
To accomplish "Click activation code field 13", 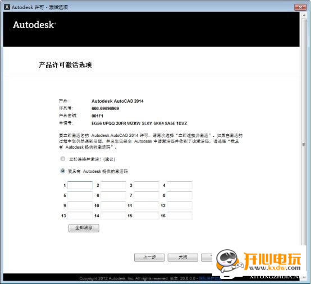I will tap(80, 216).
